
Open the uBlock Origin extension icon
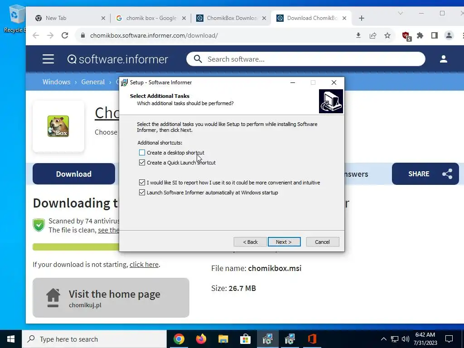pyautogui.click(x=406, y=36)
